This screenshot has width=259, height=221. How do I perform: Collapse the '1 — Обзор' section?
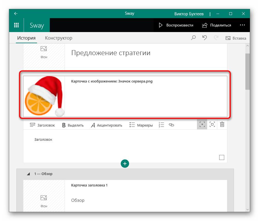pos(28,174)
